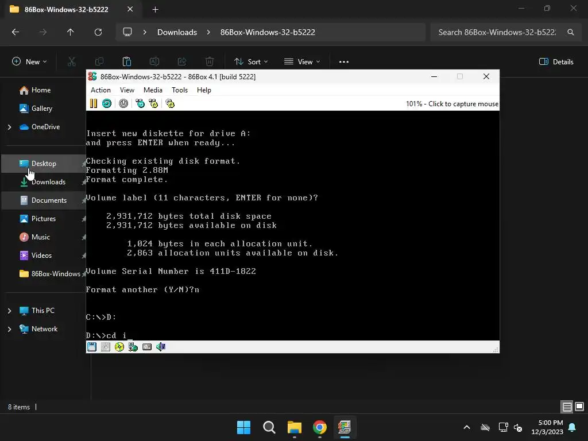
Task: Select the 86Box-Windows-32-b5222 Explorer tab
Action: pos(67,9)
